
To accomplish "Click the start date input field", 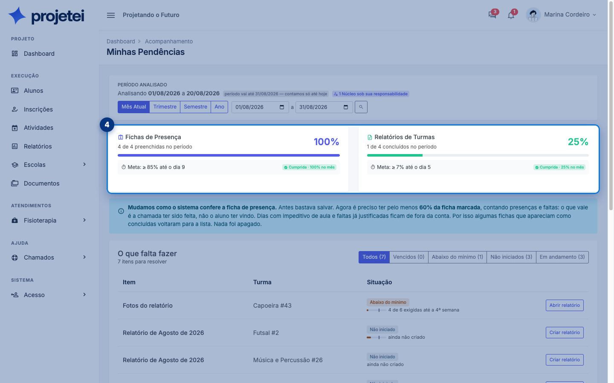I will tap(260, 107).
